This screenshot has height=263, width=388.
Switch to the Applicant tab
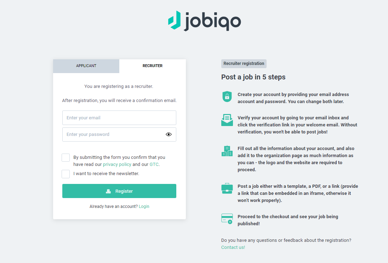[86, 66]
